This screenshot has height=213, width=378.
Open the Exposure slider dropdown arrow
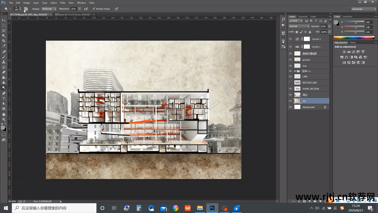79,9
